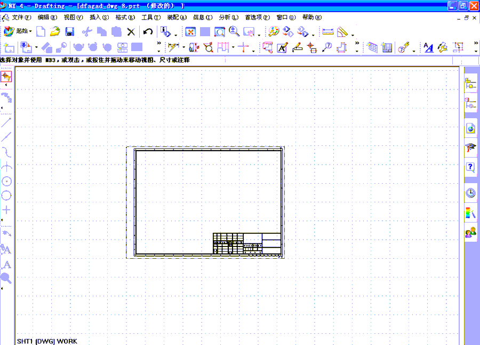Viewport: 480px width, 345px height.
Task: Open the History clock tab
Action: coord(470,193)
